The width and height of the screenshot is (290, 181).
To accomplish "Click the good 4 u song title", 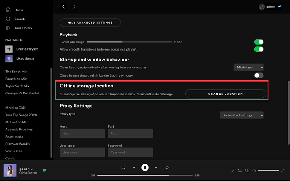I will 26,169.
